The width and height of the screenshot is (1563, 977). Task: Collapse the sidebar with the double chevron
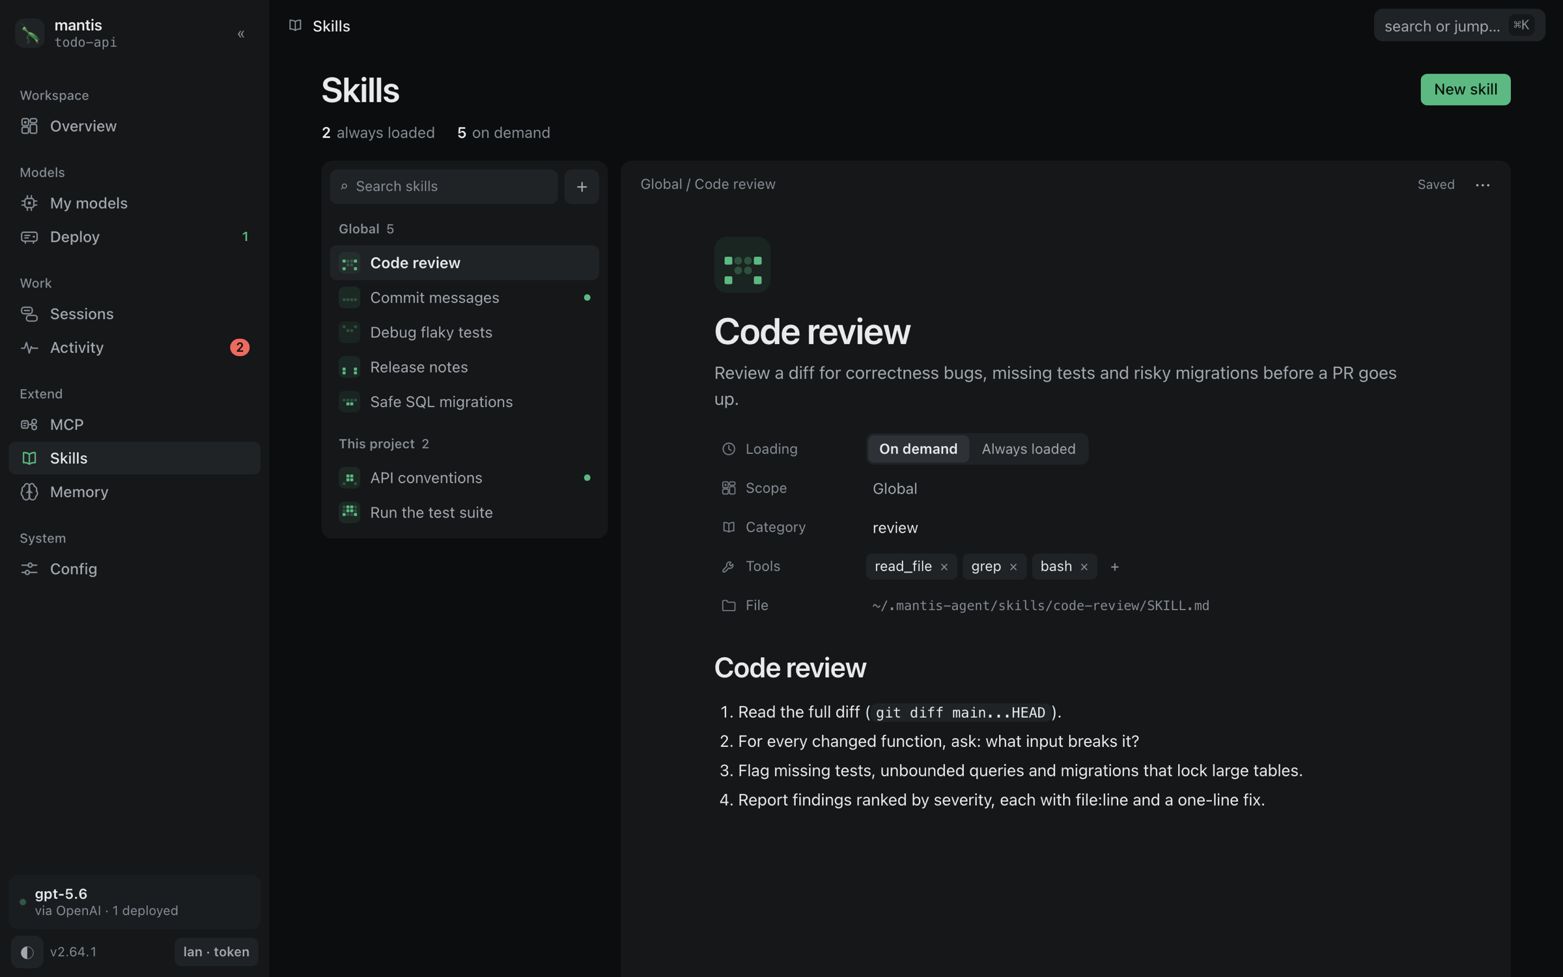241,34
